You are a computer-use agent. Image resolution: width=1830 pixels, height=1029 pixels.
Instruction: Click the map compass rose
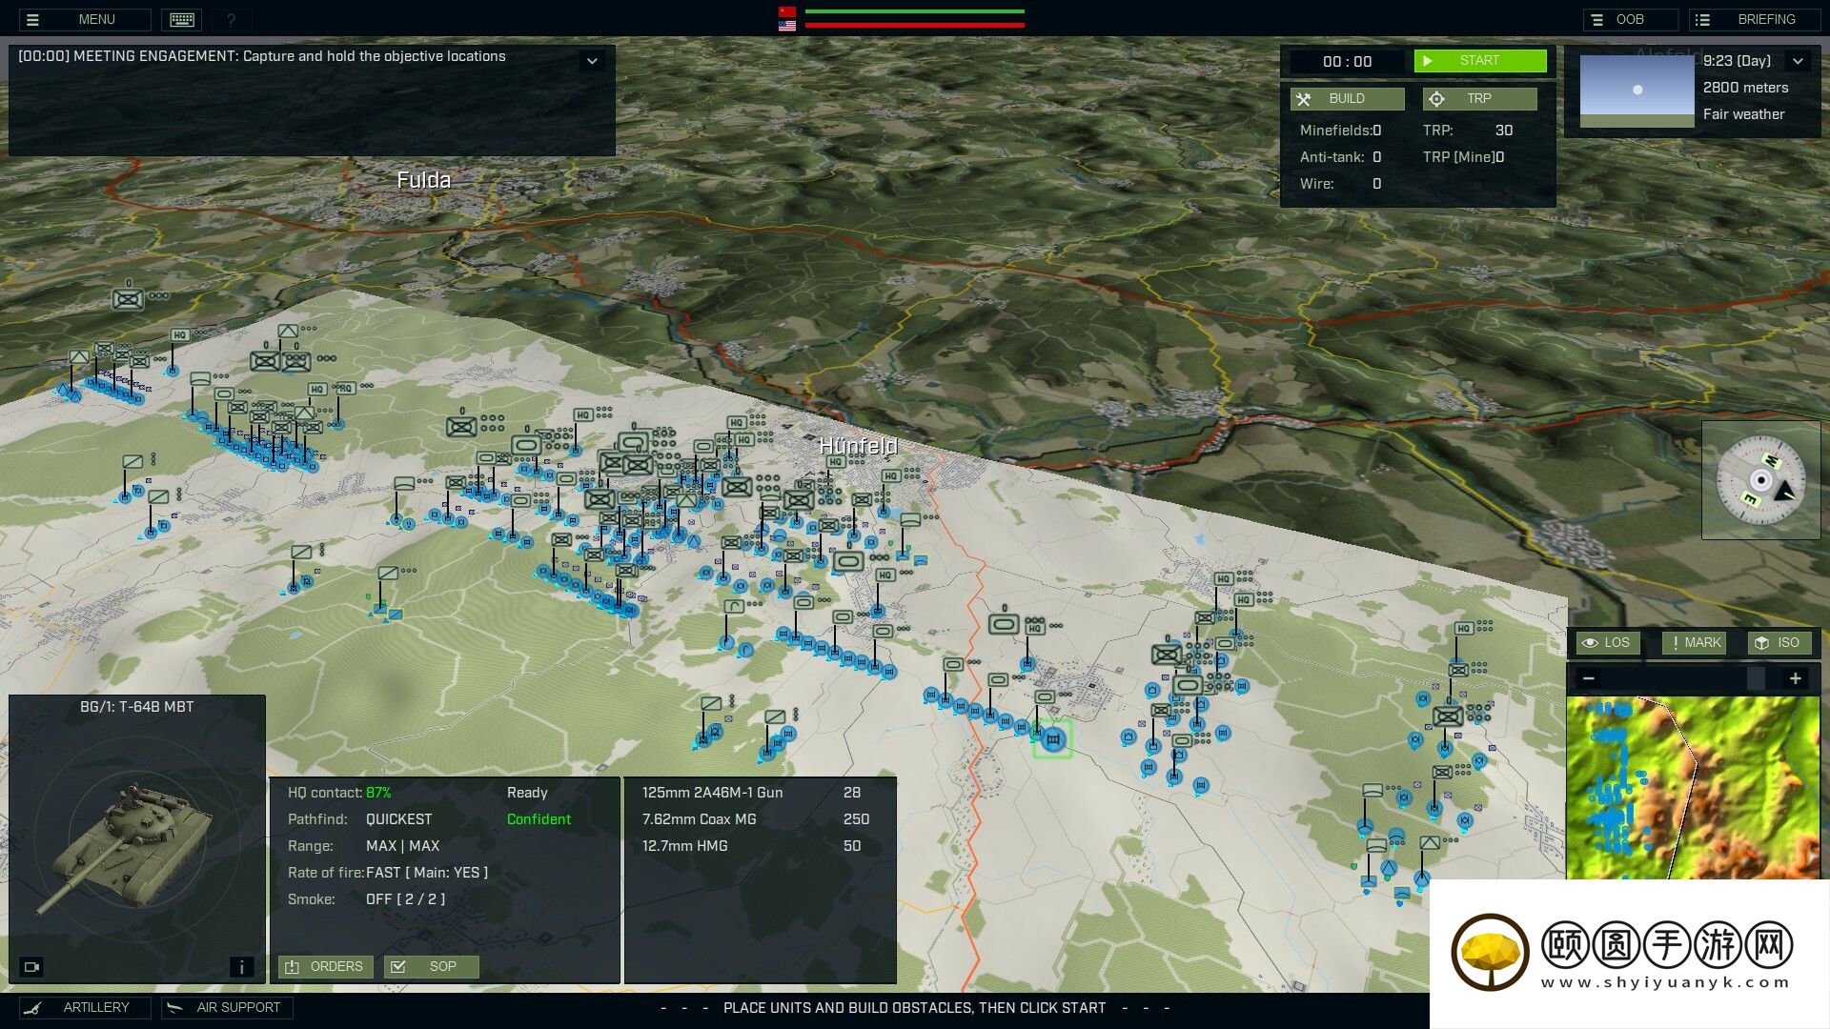(1760, 480)
